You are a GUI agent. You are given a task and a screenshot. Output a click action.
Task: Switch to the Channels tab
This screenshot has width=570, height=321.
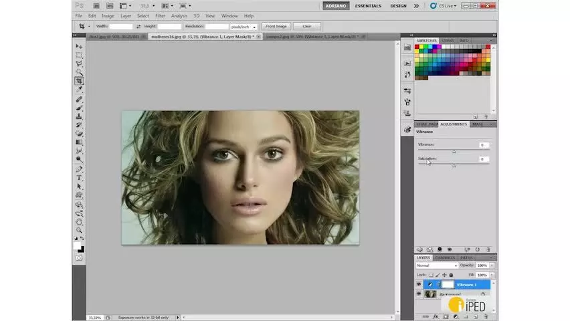[x=445, y=257]
